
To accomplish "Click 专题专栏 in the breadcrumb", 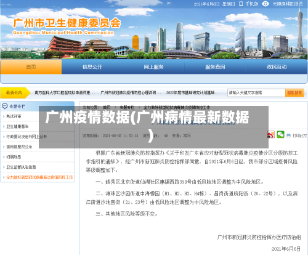I will tap(127, 107).
